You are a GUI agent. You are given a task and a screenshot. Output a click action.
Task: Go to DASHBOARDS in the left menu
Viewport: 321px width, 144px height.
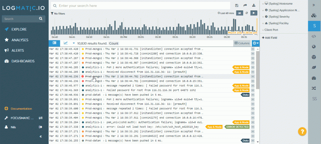click(x=23, y=61)
